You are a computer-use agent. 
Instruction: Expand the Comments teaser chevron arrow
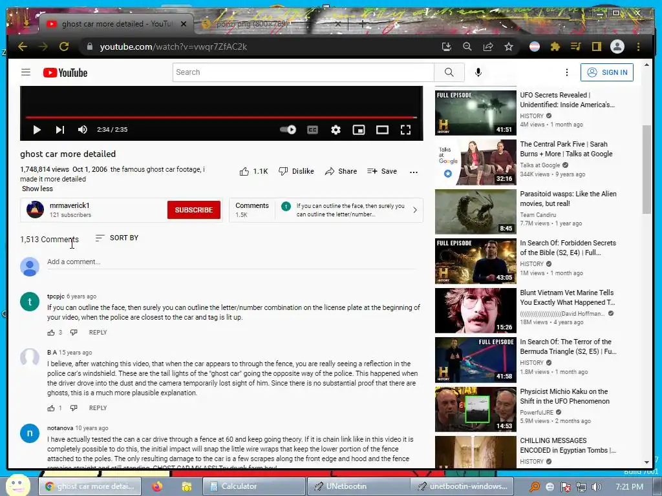(415, 210)
